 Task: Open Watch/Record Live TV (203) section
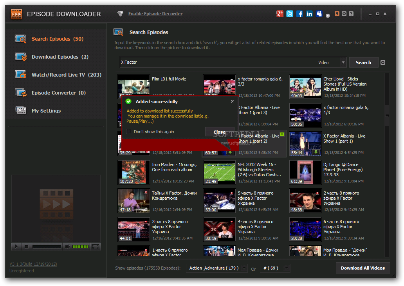click(x=67, y=75)
